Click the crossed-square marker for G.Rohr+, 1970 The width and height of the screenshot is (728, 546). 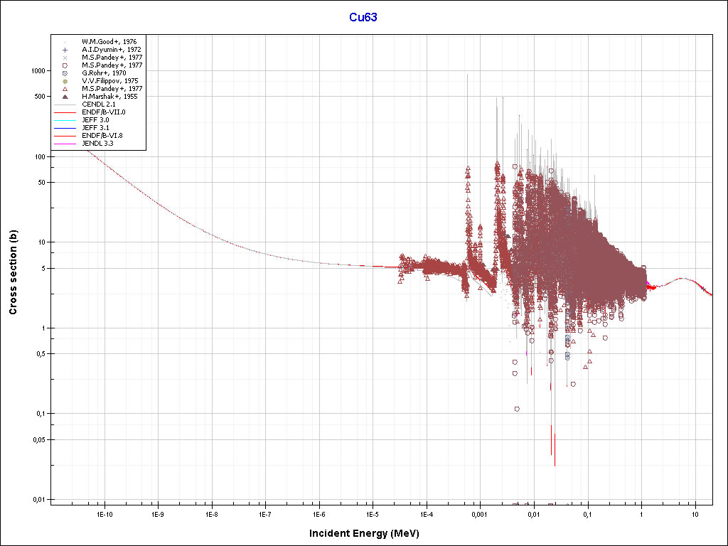click(x=65, y=73)
